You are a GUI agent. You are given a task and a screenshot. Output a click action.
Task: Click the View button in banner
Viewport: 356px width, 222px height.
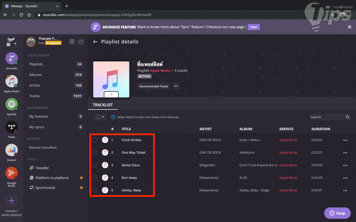pyautogui.click(x=254, y=27)
